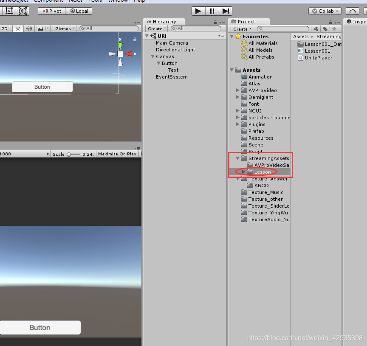The height and width of the screenshot is (346, 367).
Task: Toggle scene lighting sun icon
Action: coord(18,28)
